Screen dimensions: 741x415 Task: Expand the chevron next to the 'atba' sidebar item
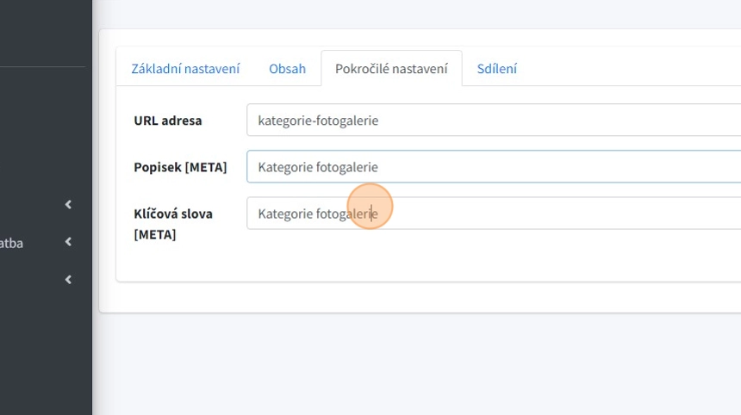(68, 243)
